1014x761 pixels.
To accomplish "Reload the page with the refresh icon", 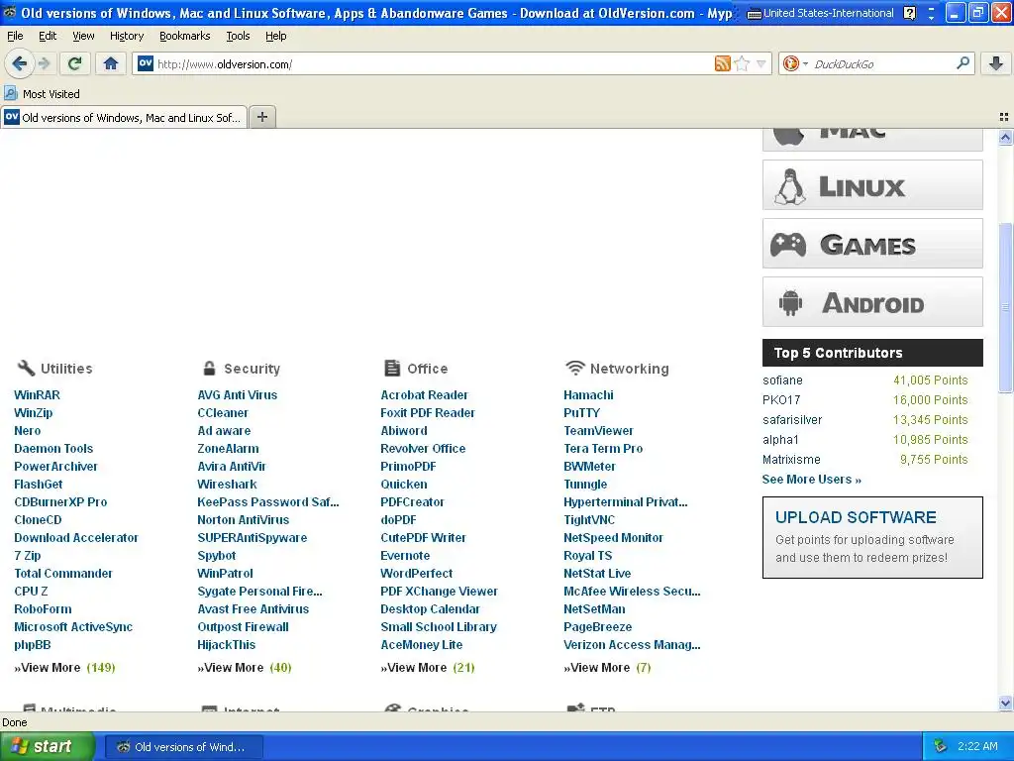I will coord(74,63).
